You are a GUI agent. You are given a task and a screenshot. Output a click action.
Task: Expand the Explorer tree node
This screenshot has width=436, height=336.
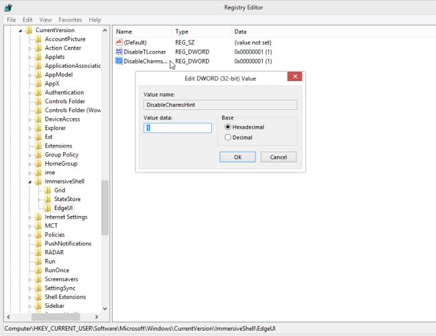coord(30,128)
